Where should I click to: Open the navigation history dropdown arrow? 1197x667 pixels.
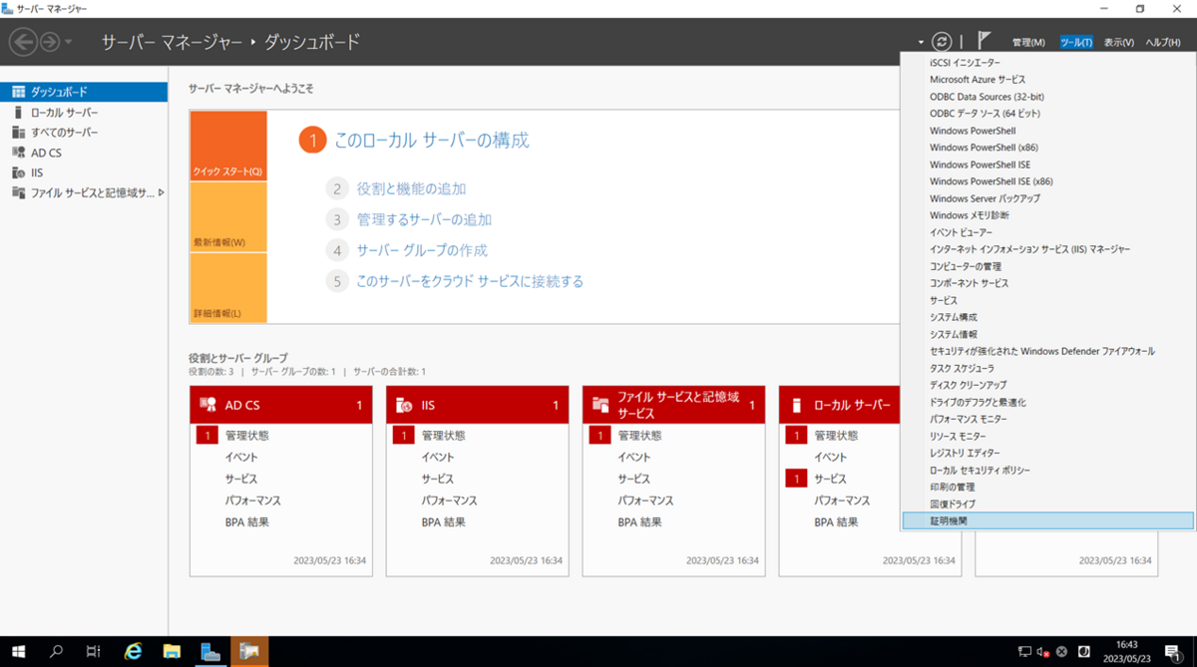pos(68,42)
